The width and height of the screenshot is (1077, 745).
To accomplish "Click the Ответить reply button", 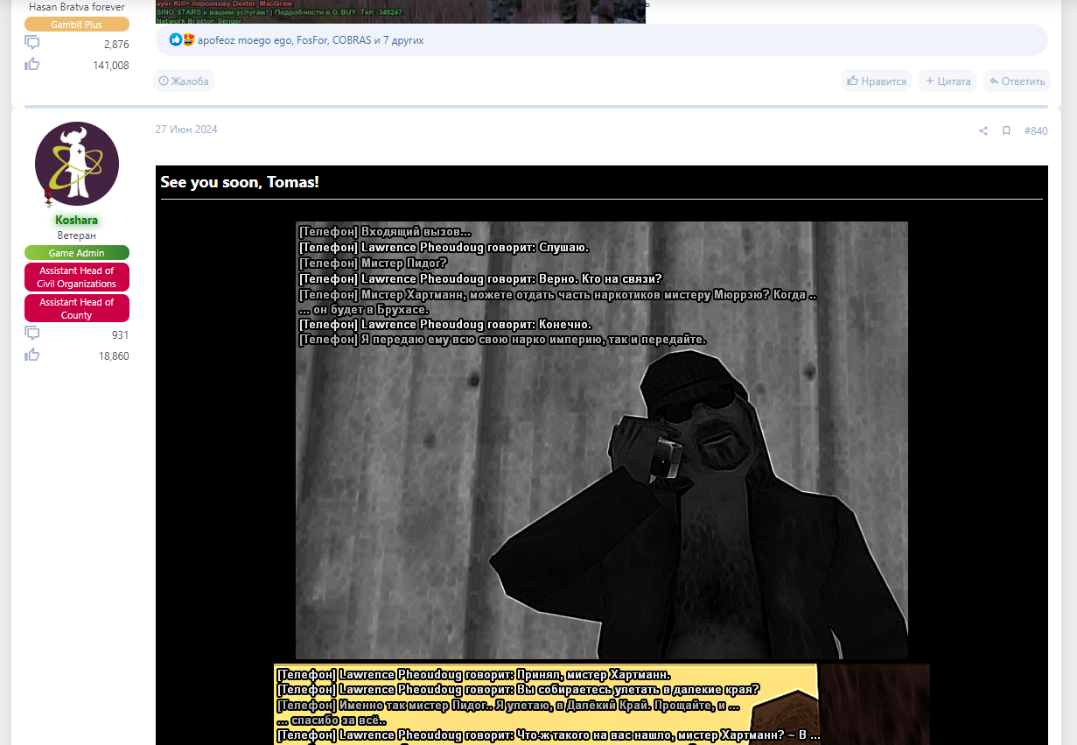I will point(1017,81).
